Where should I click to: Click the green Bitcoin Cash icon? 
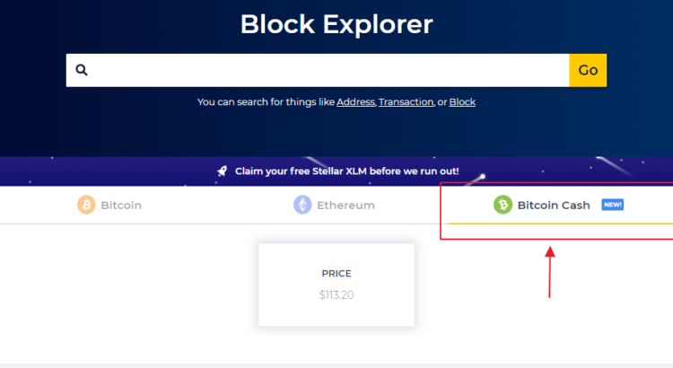[x=503, y=205]
